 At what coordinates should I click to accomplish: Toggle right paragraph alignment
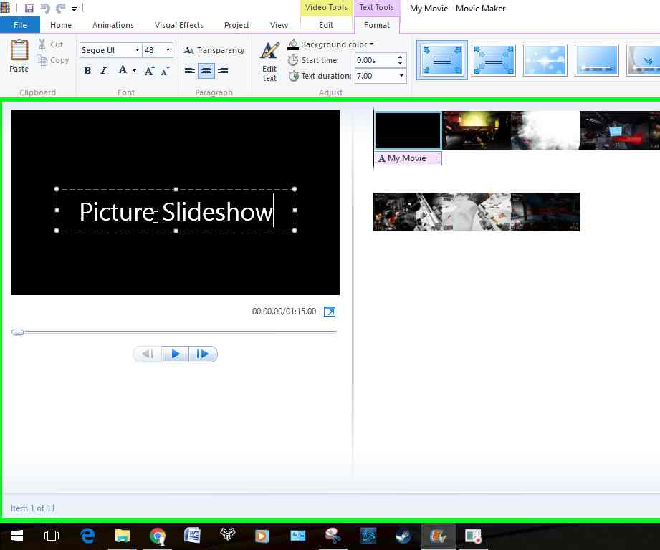(224, 70)
